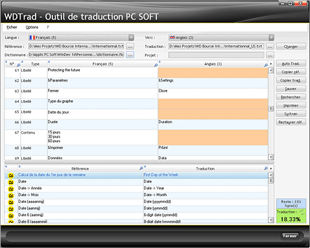Select the '&Imprimer' cell in row 68
This screenshot has height=248, width=310.
tap(103, 150)
